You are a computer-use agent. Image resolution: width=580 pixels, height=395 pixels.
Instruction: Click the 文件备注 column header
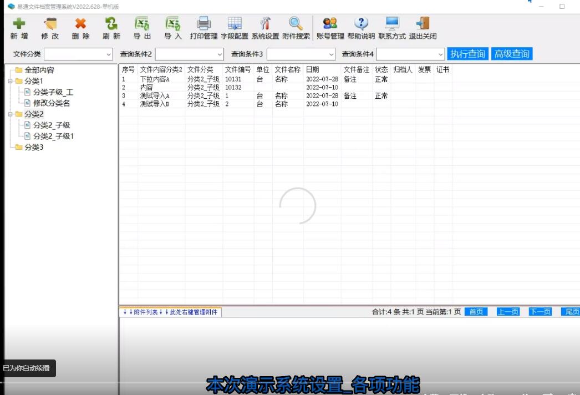coord(356,69)
